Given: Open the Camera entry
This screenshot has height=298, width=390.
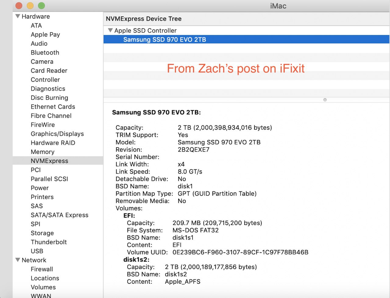Looking at the screenshot, I should click(x=42, y=61).
